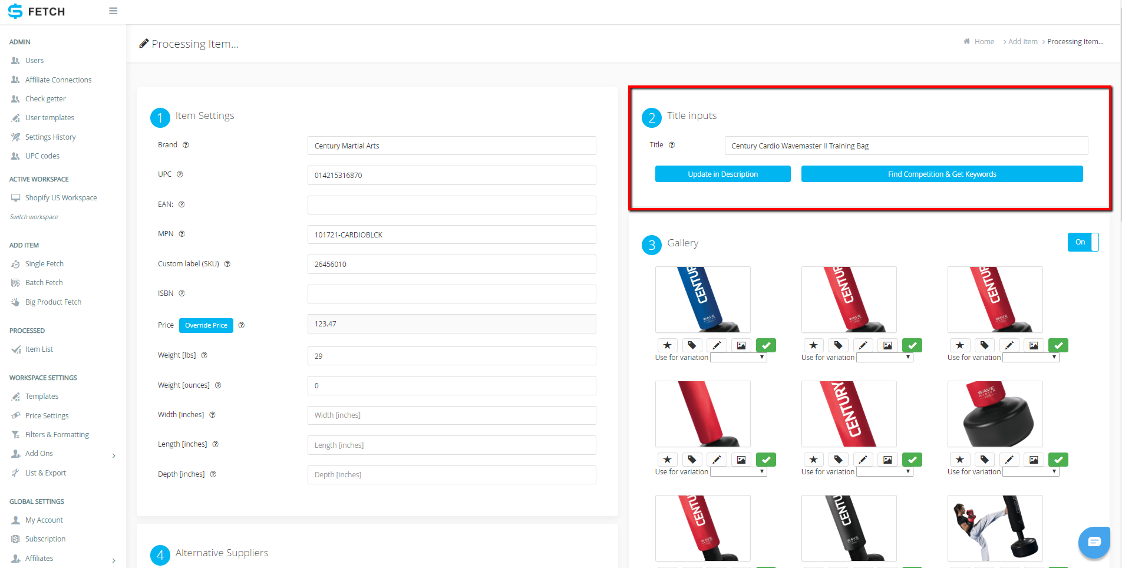The width and height of the screenshot is (1122, 568).
Task: Open Item List menu item
Action: [39, 349]
